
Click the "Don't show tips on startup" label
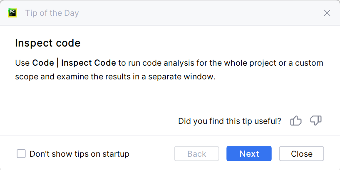pos(79,154)
